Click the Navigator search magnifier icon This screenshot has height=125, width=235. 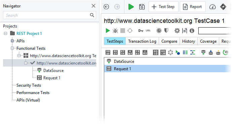92,15
